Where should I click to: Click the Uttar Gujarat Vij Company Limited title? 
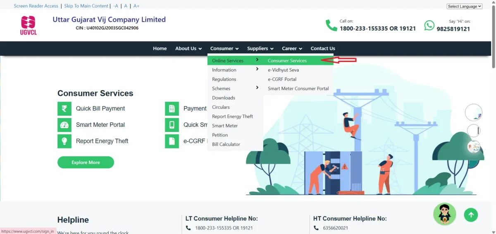click(x=109, y=19)
